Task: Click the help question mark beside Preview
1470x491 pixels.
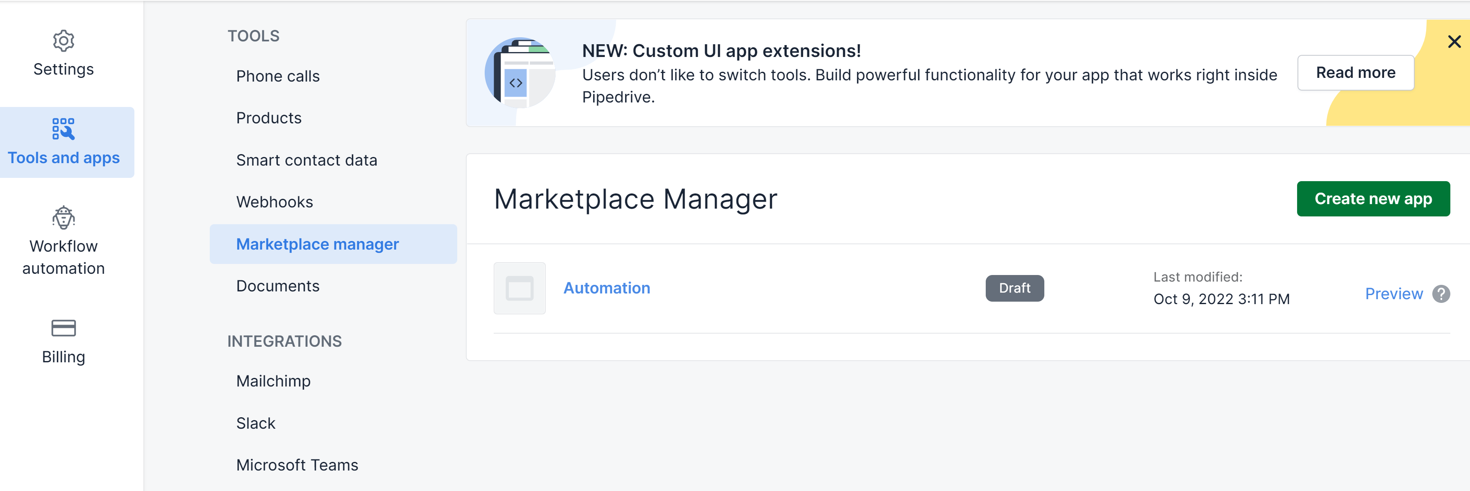Action: click(1441, 293)
